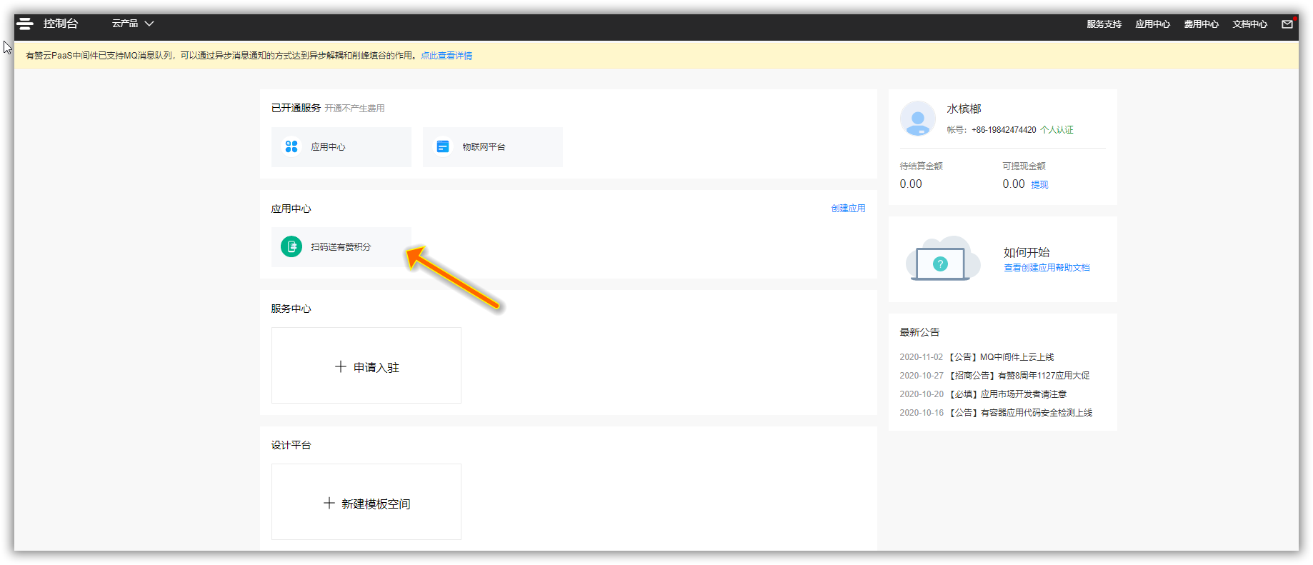The height and width of the screenshot is (565, 1313).
Task: Click the mail envelope icon
Action: tap(1287, 24)
